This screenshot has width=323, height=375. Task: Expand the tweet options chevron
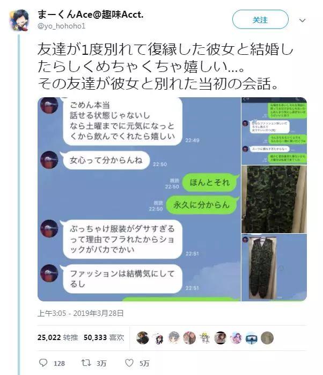point(303,20)
